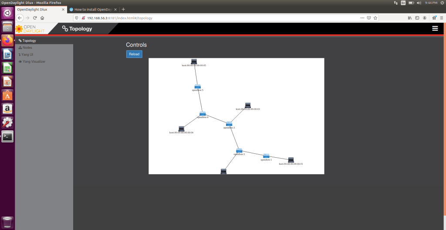Select the openflow:5 switch in the topology
This screenshot has height=230, width=446.
198,86
